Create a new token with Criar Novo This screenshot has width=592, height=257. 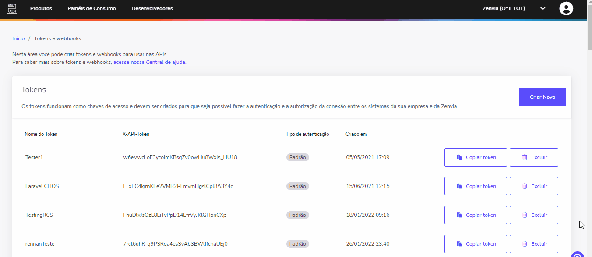click(x=543, y=97)
